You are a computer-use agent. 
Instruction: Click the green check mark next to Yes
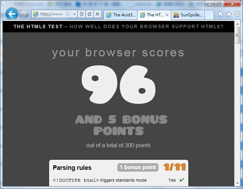pyautogui.click(x=181, y=180)
